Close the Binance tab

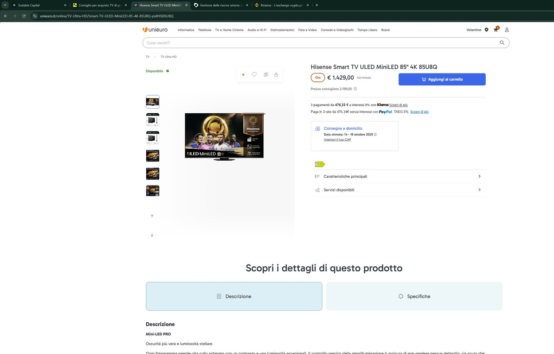point(307,5)
